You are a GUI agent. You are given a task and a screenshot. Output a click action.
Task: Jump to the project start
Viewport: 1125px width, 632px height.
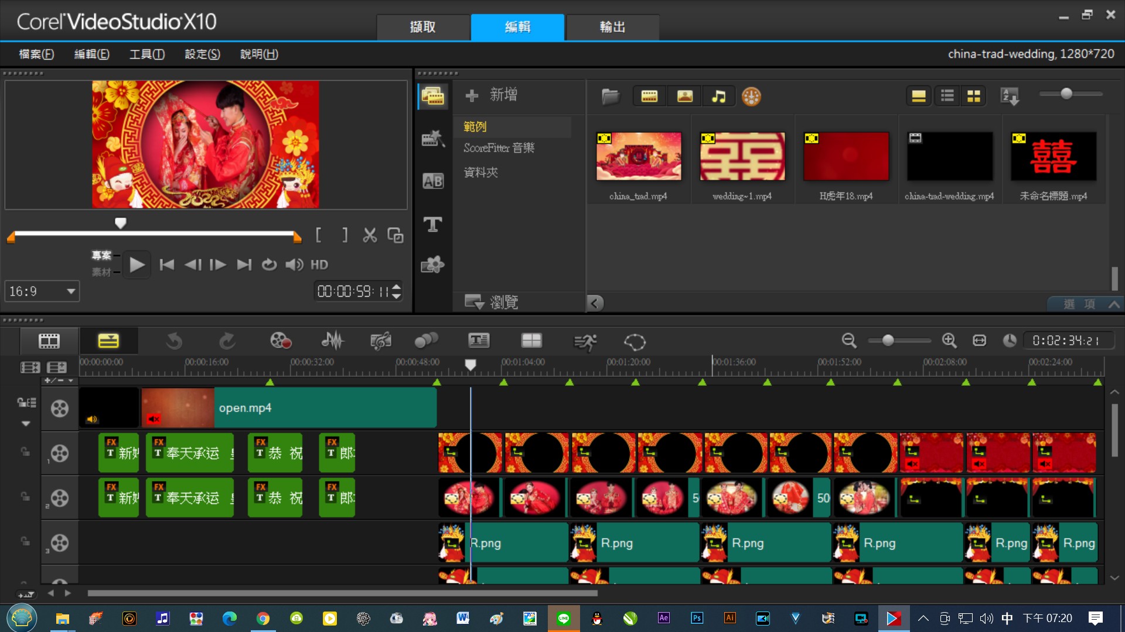166,265
